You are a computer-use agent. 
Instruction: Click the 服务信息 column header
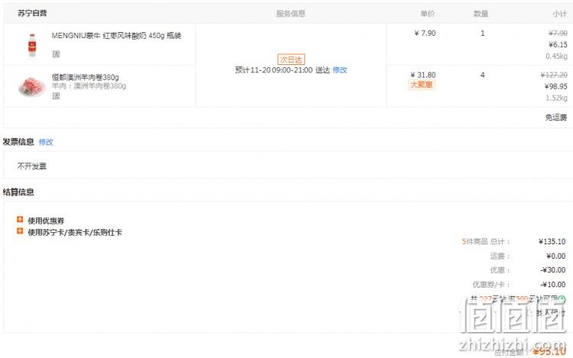[x=290, y=14]
